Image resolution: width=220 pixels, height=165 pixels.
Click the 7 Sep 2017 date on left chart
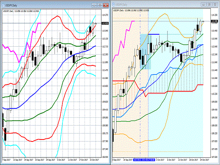click(x=7, y=160)
